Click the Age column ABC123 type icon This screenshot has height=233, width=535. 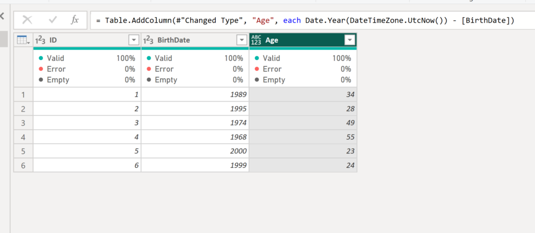click(256, 40)
